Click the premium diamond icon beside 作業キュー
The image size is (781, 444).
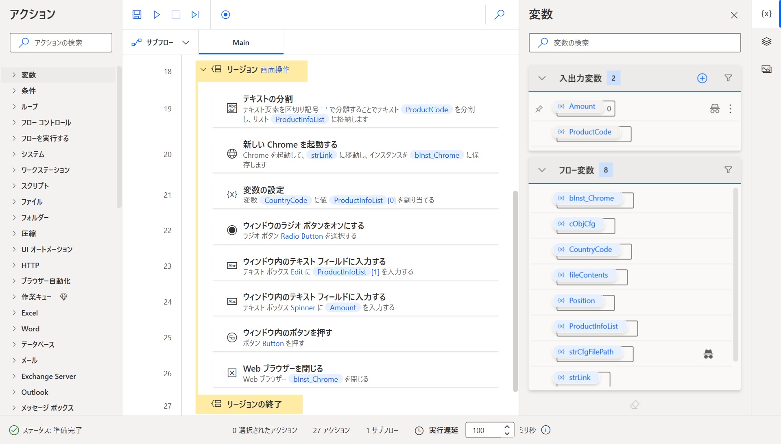[x=63, y=297]
